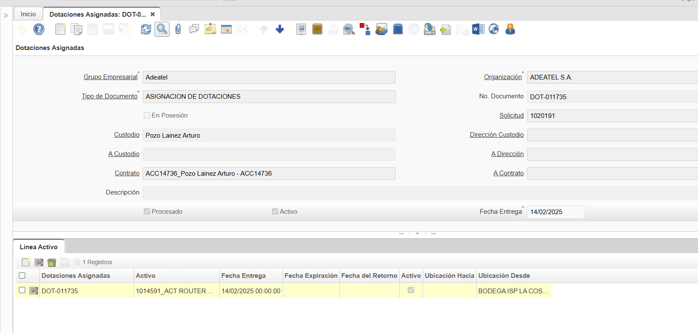This screenshot has width=698, height=333.
Task: Click the Fecha Entrega date field
Action: pyautogui.click(x=555, y=212)
